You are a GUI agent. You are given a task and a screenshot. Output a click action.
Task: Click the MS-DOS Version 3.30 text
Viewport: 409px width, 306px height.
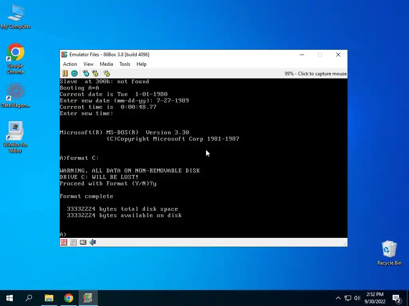[x=125, y=132]
